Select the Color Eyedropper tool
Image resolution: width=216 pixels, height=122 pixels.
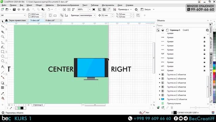click(x=2, y=94)
